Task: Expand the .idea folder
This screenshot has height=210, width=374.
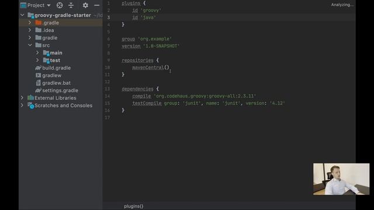Action: 30,30
